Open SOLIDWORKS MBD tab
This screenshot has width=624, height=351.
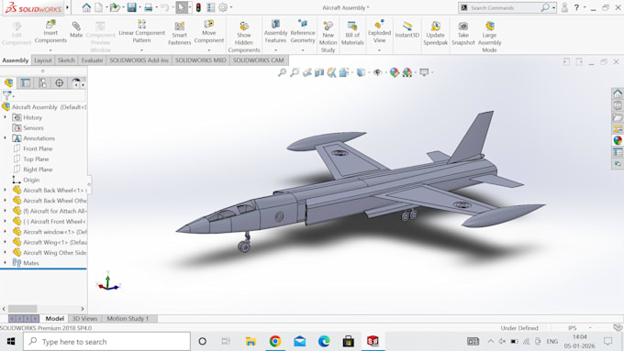tap(201, 60)
